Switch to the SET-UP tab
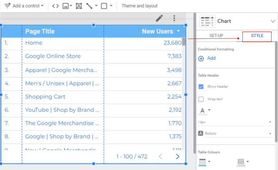Screen dimensions: 278x170 216,36
